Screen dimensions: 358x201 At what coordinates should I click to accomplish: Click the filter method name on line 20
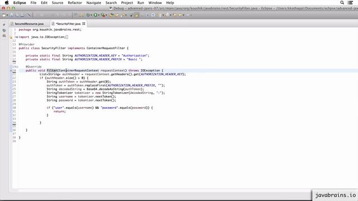point(52,70)
